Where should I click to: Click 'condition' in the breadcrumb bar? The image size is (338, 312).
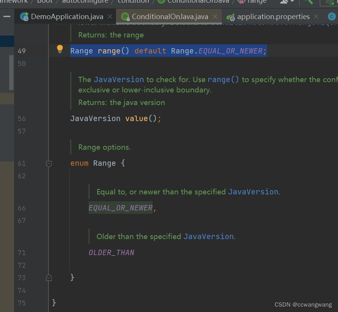(134, 2)
